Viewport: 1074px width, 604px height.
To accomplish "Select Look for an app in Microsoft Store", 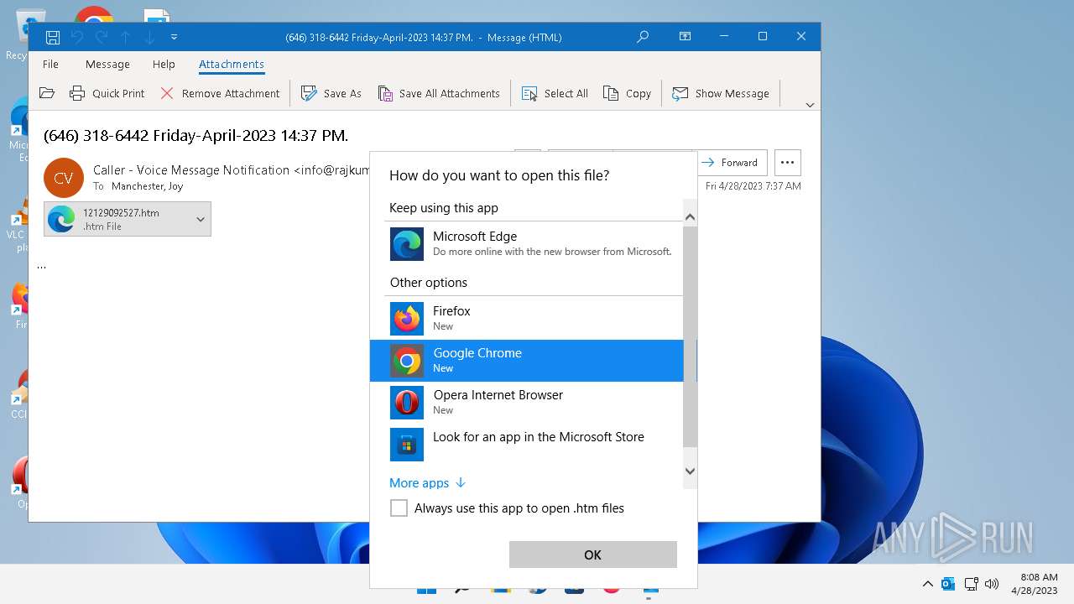I will point(527,445).
